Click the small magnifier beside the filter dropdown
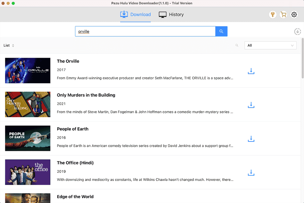This screenshot has height=203, width=304. point(237,45)
